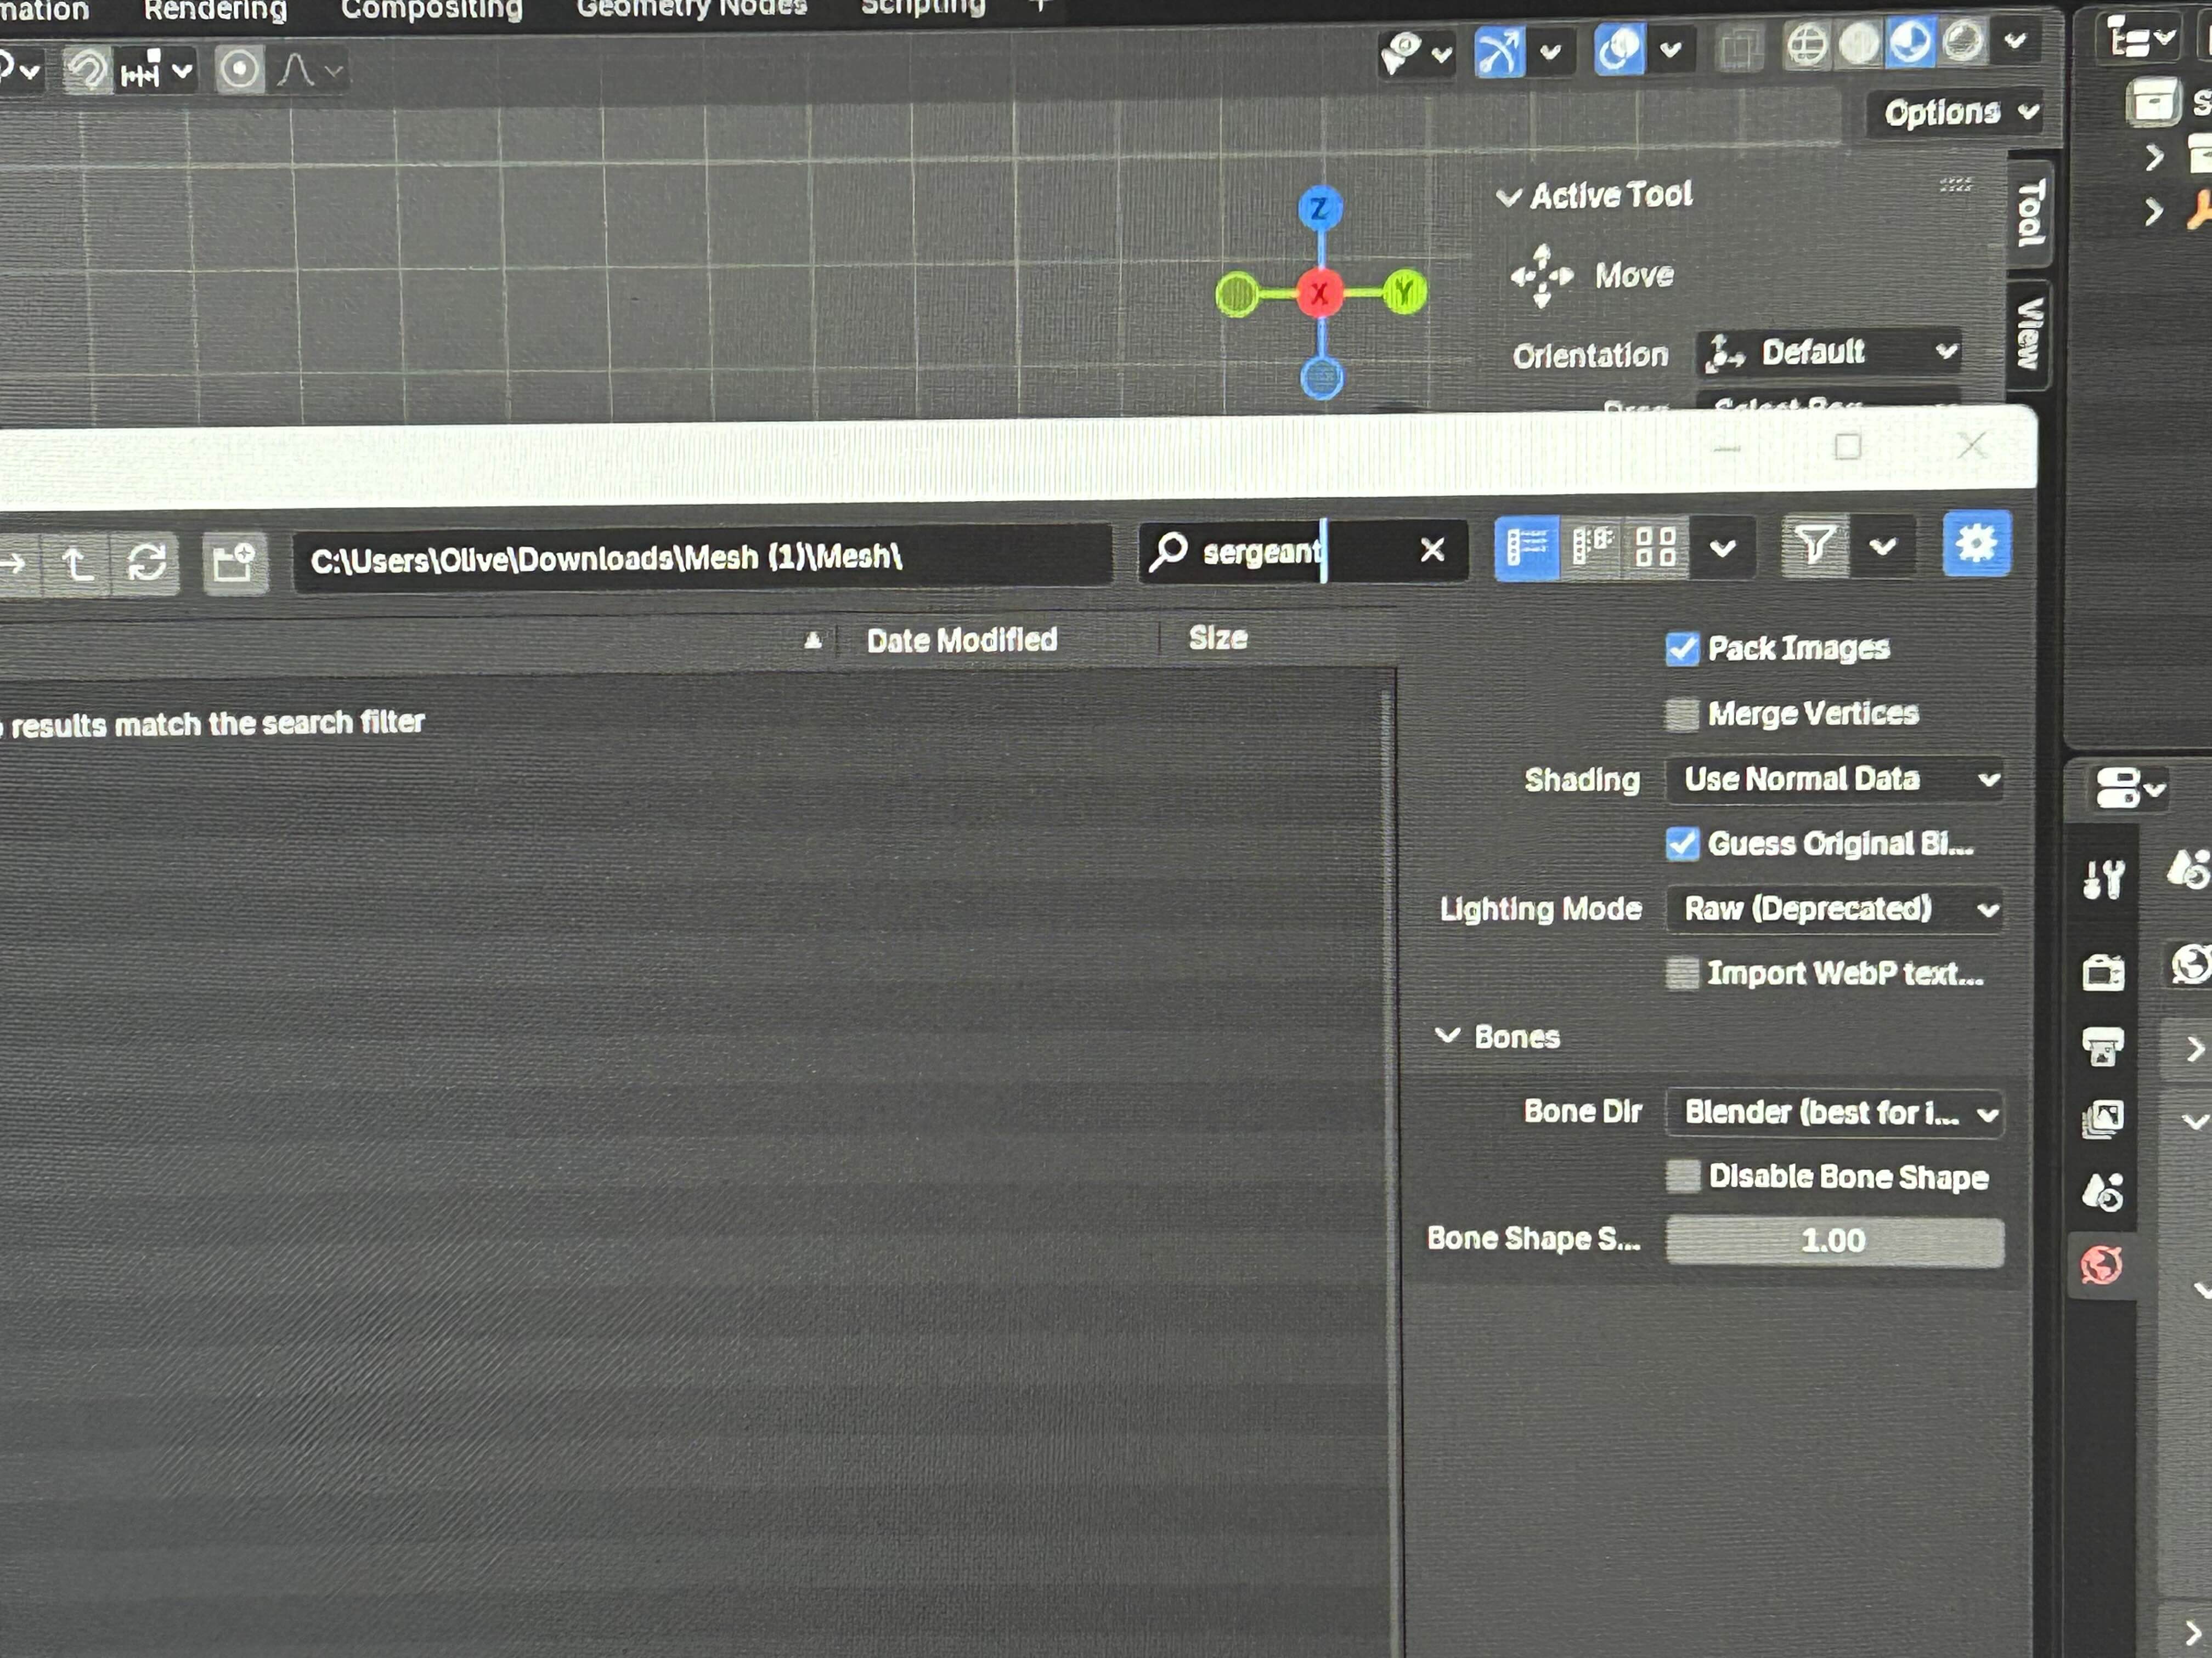
Task: Open the Scripting workspace tab
Action: click(x=923, y=6)
